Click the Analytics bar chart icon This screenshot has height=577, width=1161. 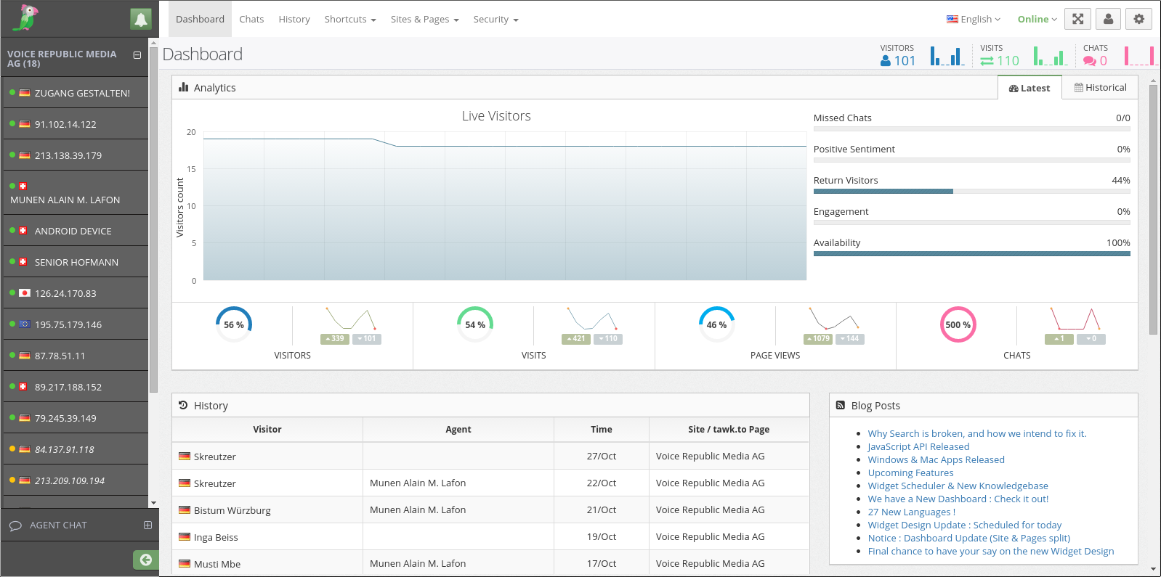pyautogui.click(x=183, y=87)
